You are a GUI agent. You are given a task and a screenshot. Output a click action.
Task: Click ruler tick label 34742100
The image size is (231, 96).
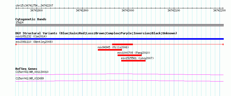[x=174, y=10]
